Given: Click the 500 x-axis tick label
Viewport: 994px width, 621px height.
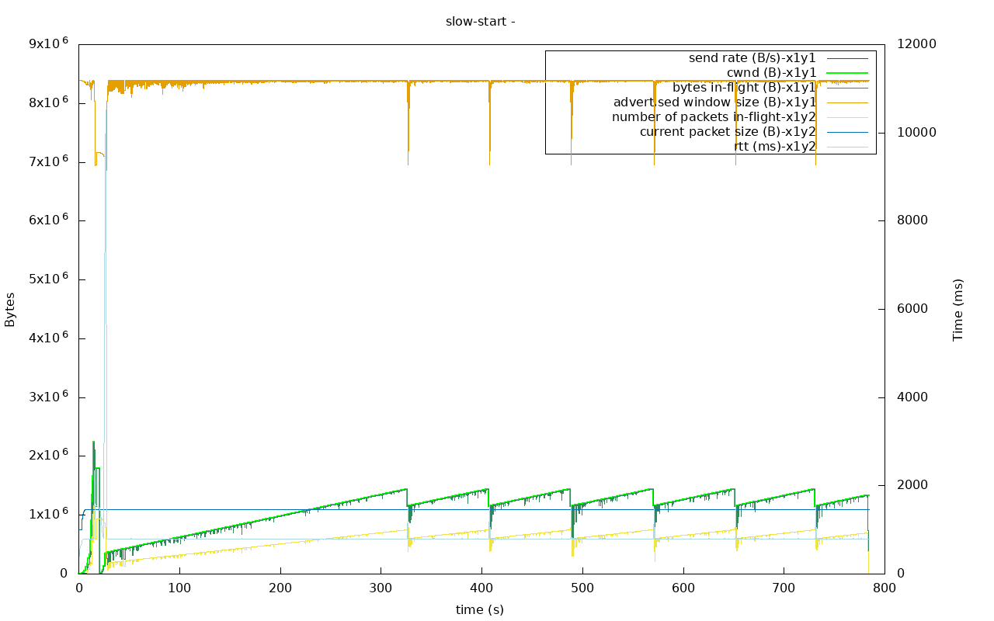Looking at the screenshot, I should pos(582,589).
